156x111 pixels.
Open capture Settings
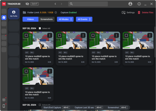(128, 13)
